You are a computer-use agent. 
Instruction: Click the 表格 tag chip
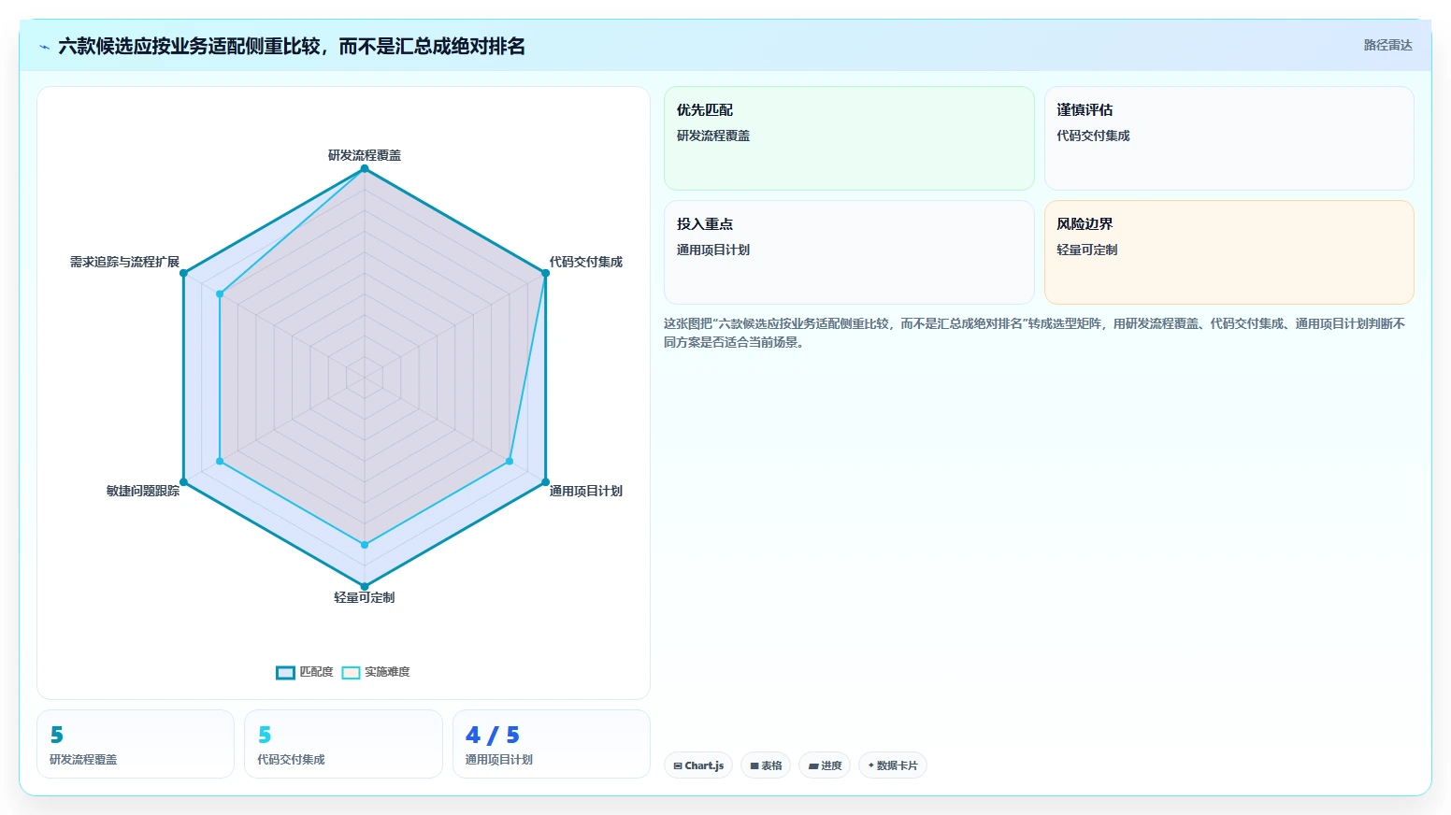click(766, 765)
